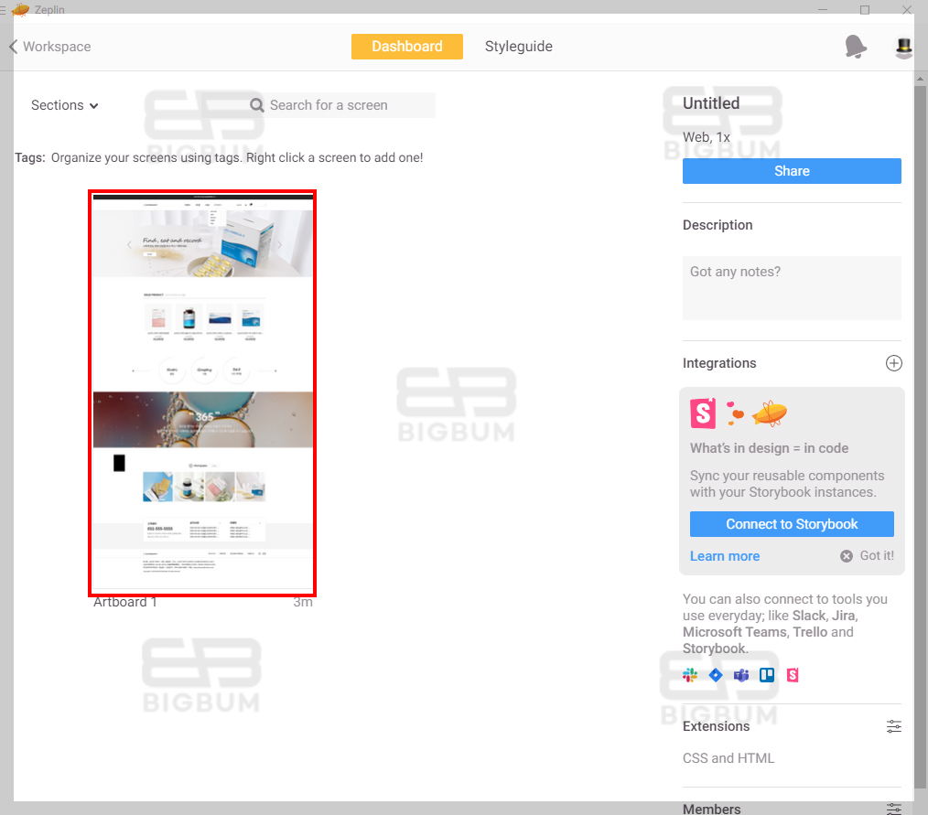This screenshot has width=928, height=815.
Task: Switch to the Styleguide tab
Action: click(x=518, y=47)
